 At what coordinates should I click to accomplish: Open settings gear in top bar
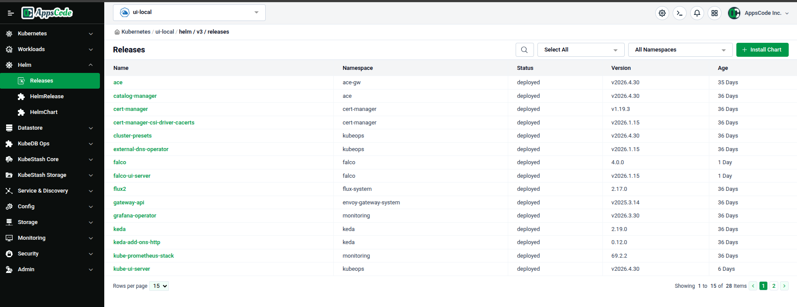pos(662,13)
